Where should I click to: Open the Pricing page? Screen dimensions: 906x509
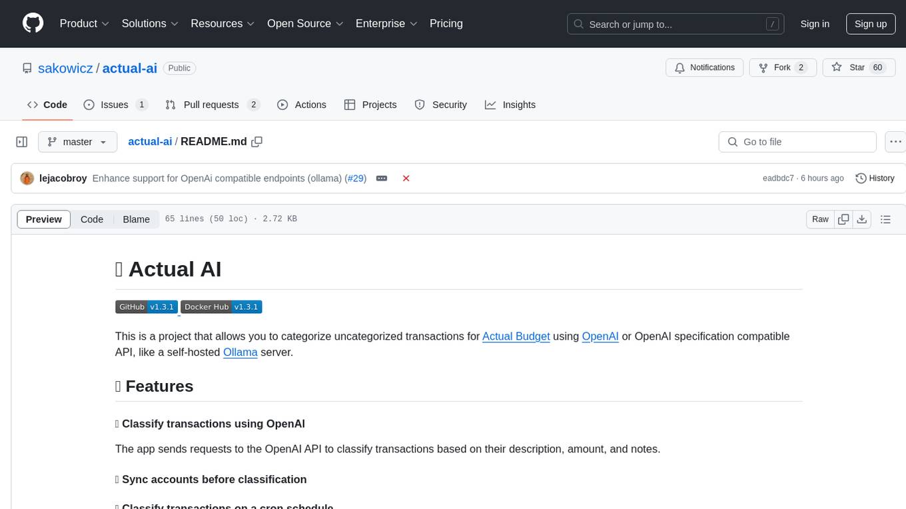tap(446, 23)
